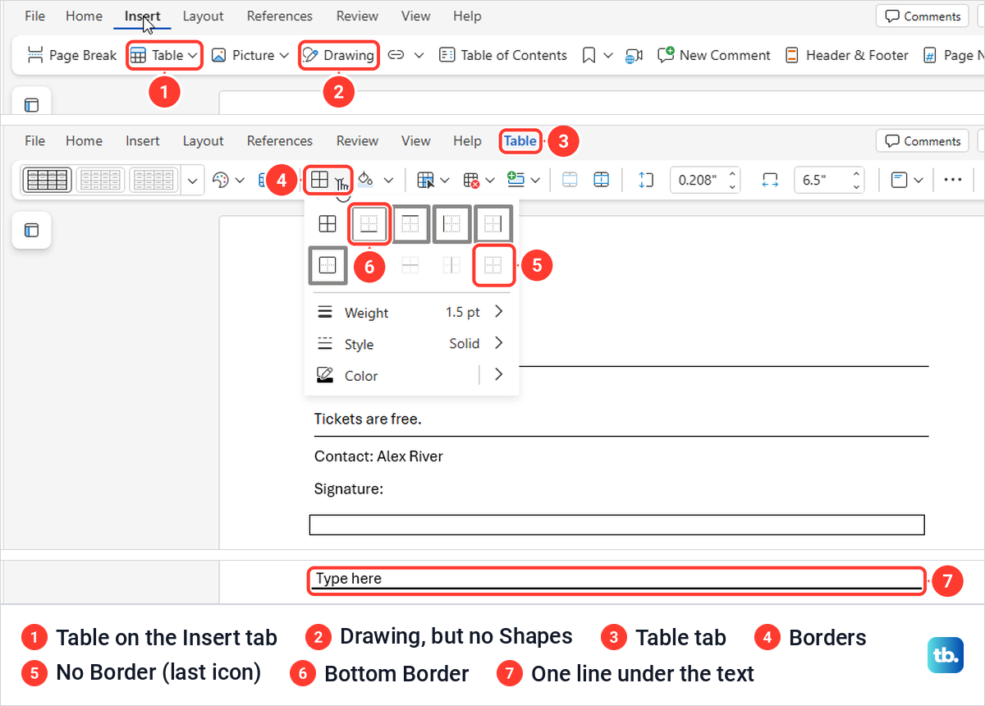Viewport: 985px width, 706px height.
Task: Select the underlined Insert tab in the upper window
Action: [x=143, y=16]
